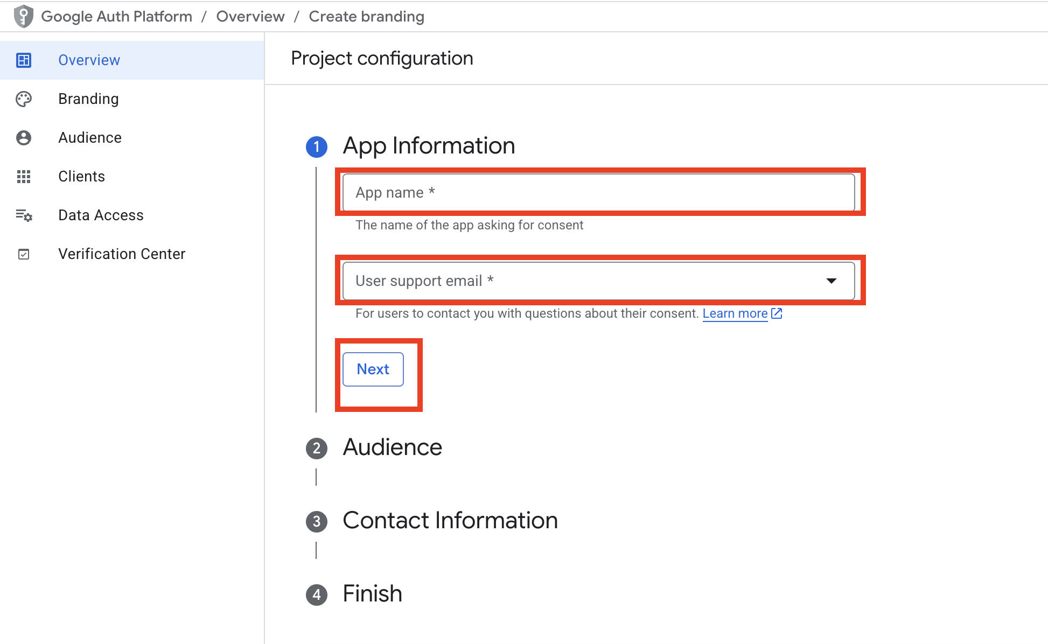
Task: Focus the App name input field
Action: [598, 192]
